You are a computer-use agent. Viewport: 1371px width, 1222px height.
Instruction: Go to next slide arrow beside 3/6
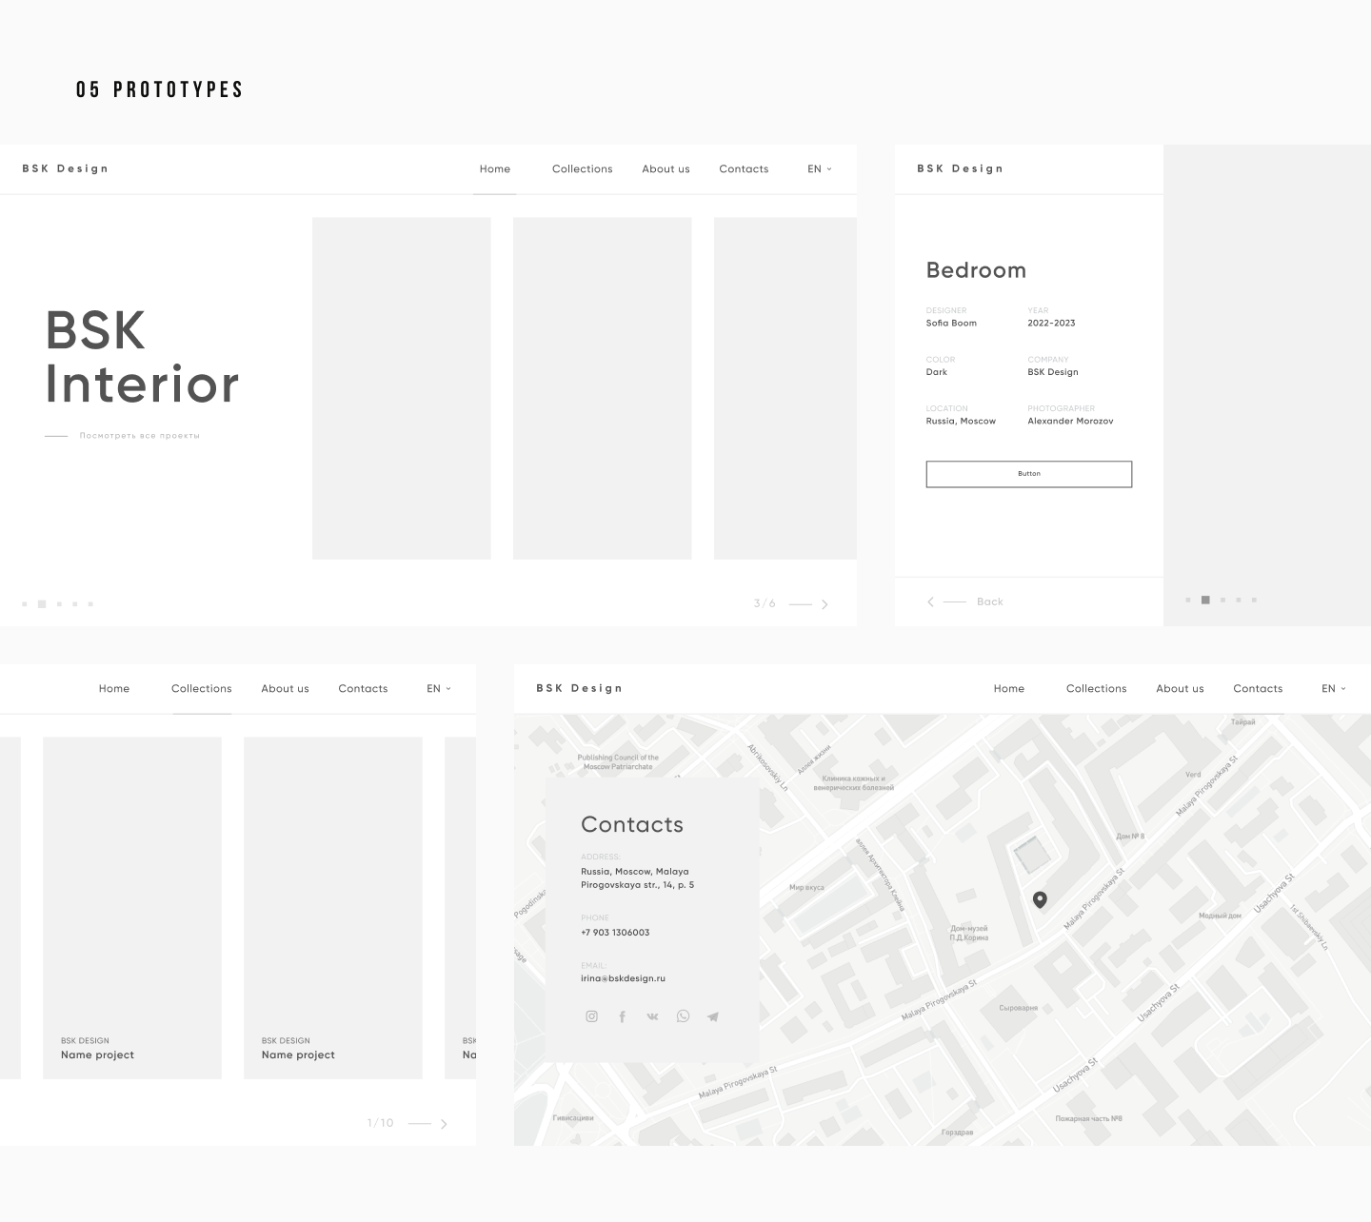pos(825,604)
